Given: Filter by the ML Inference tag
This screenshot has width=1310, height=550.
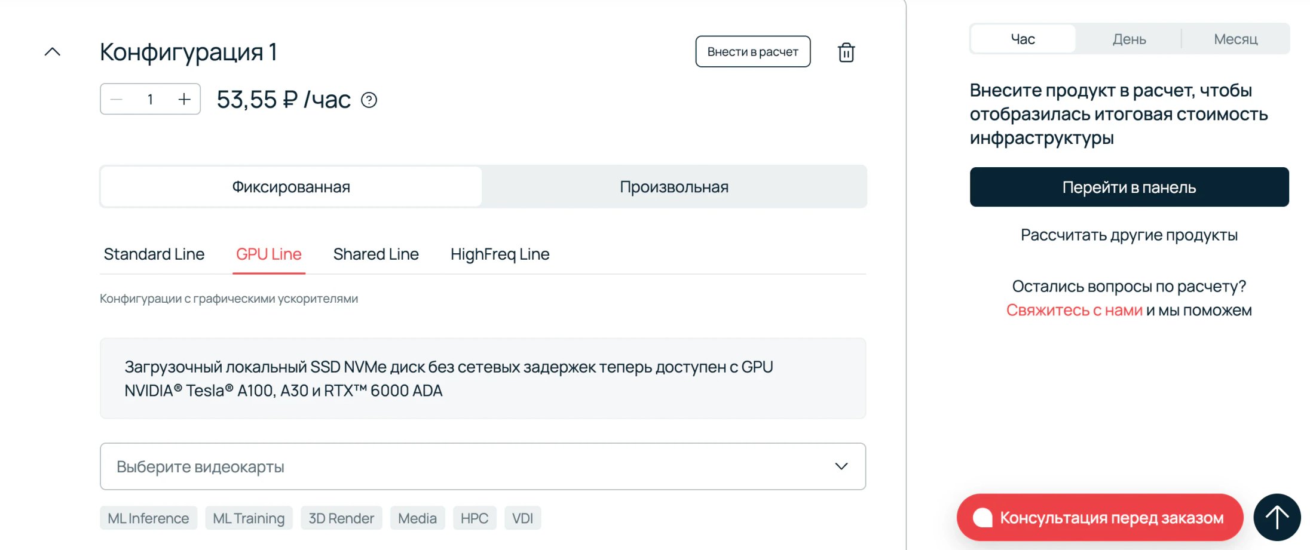Looking at the screenshot, I should (148, 518).
